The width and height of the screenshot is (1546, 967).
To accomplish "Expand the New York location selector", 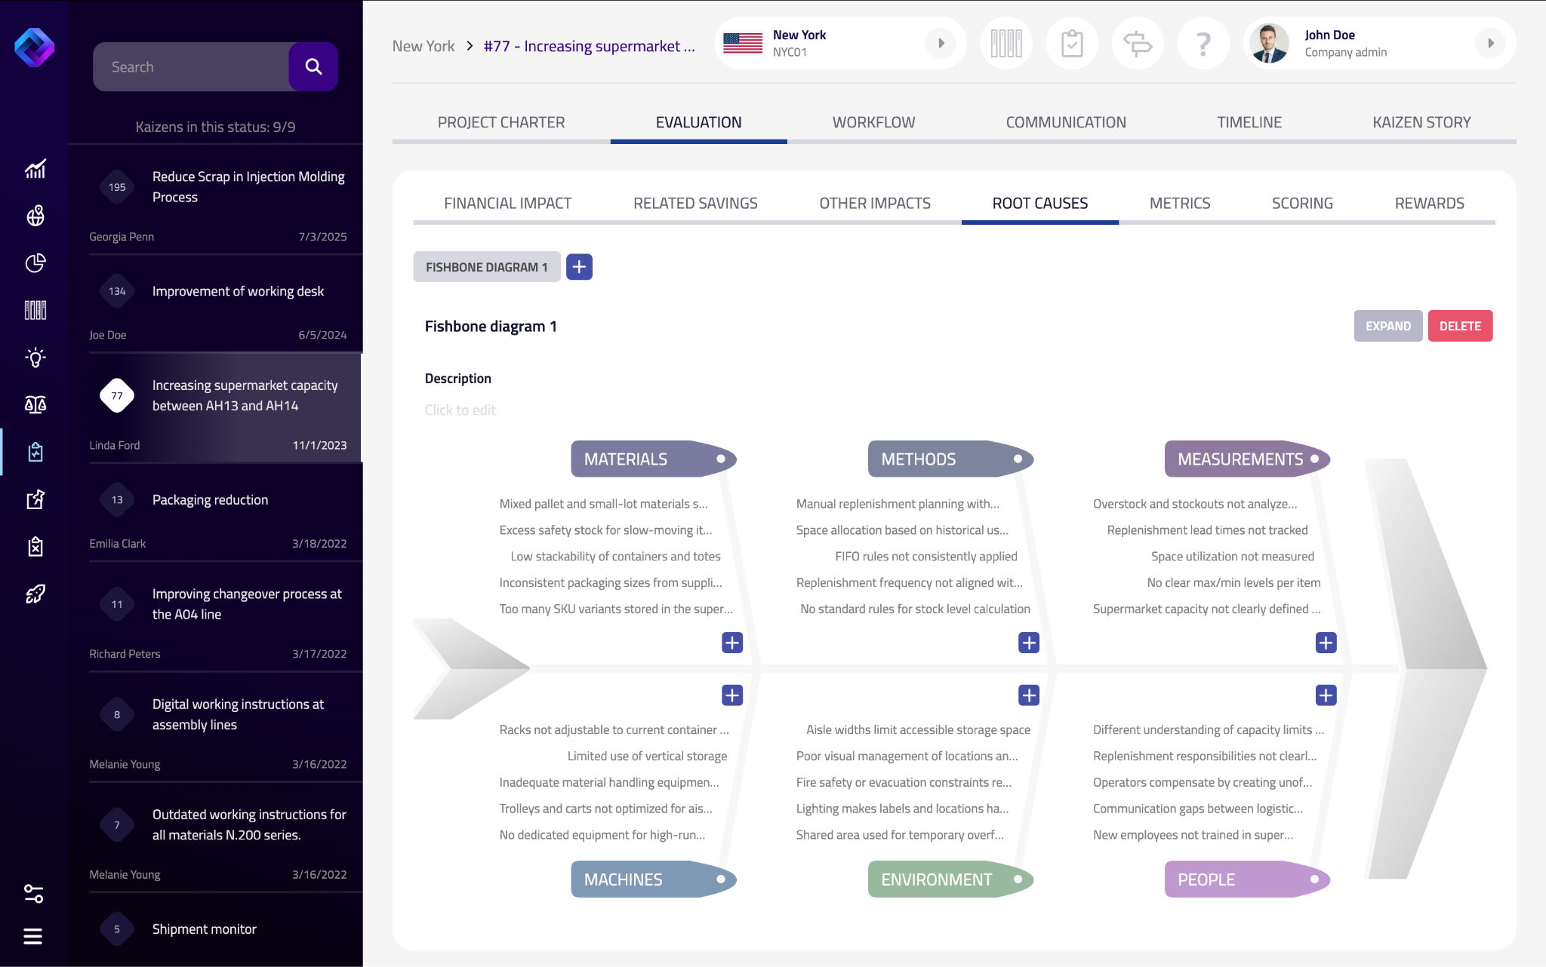I will point(941,44).
